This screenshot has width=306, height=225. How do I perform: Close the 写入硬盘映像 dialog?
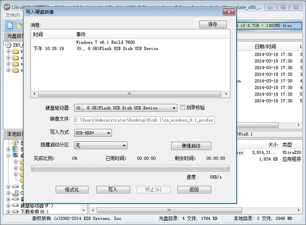229,12
